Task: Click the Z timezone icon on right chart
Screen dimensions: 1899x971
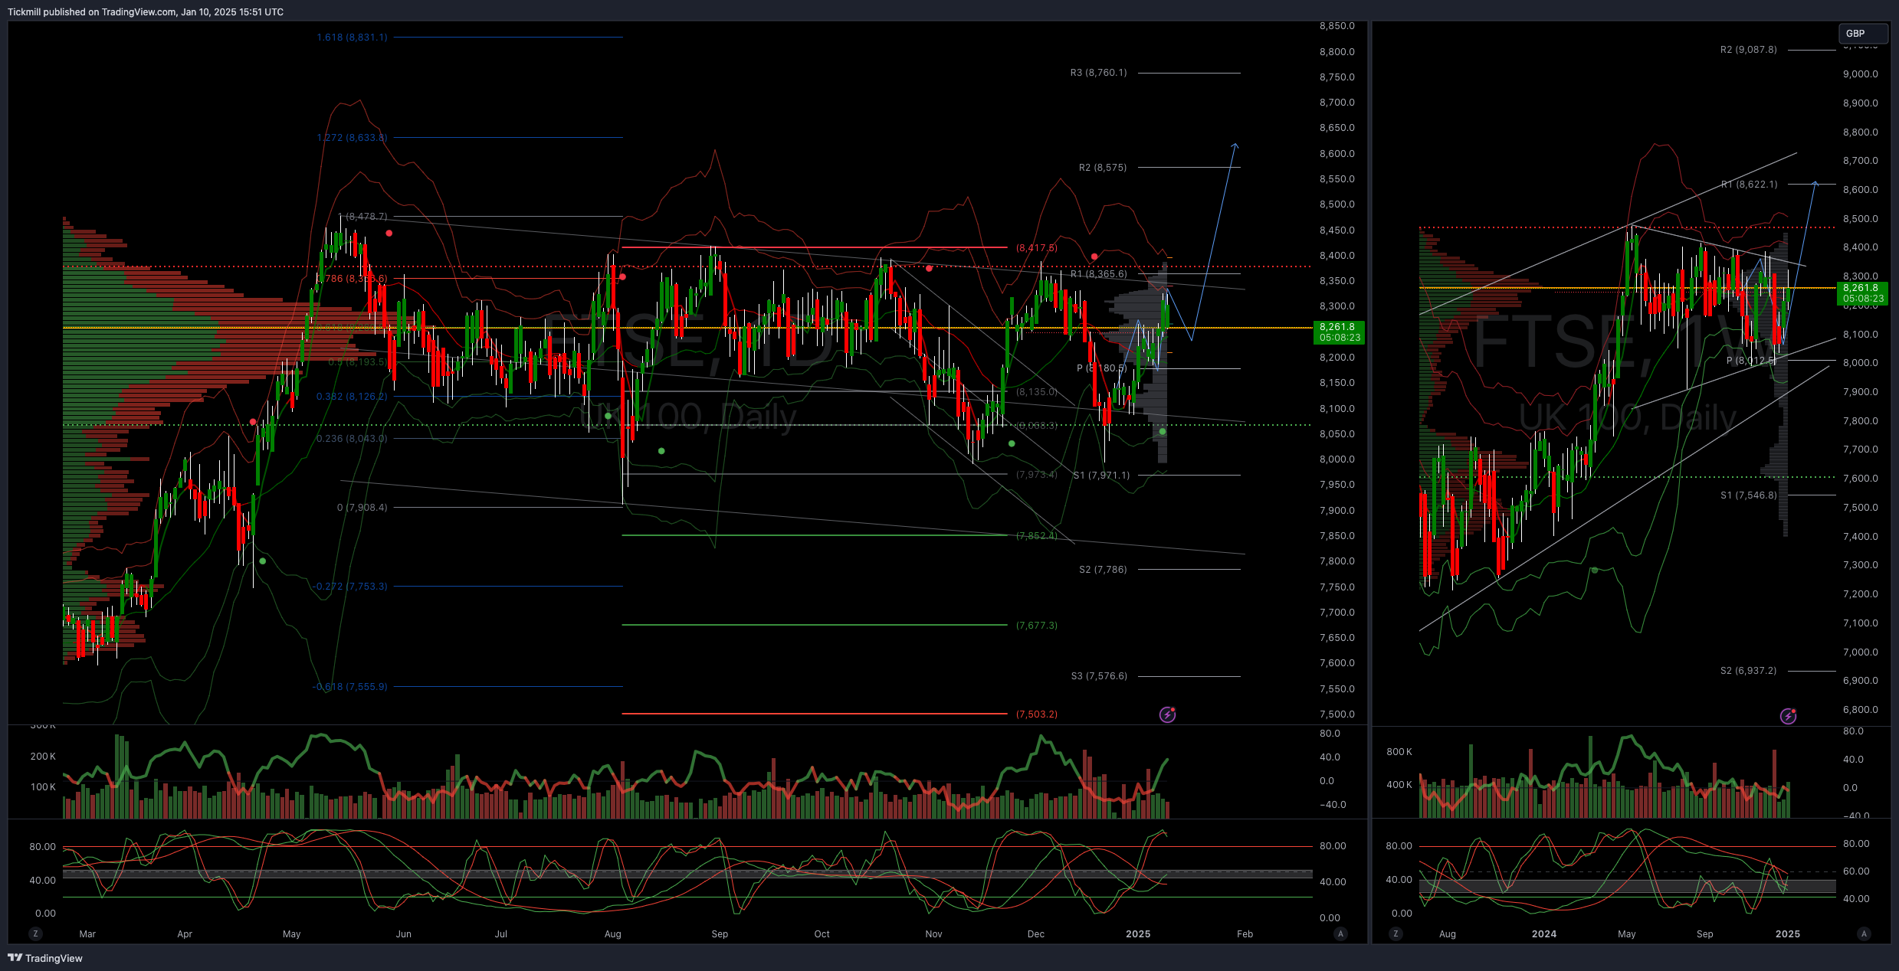Action: [1396, 933]
